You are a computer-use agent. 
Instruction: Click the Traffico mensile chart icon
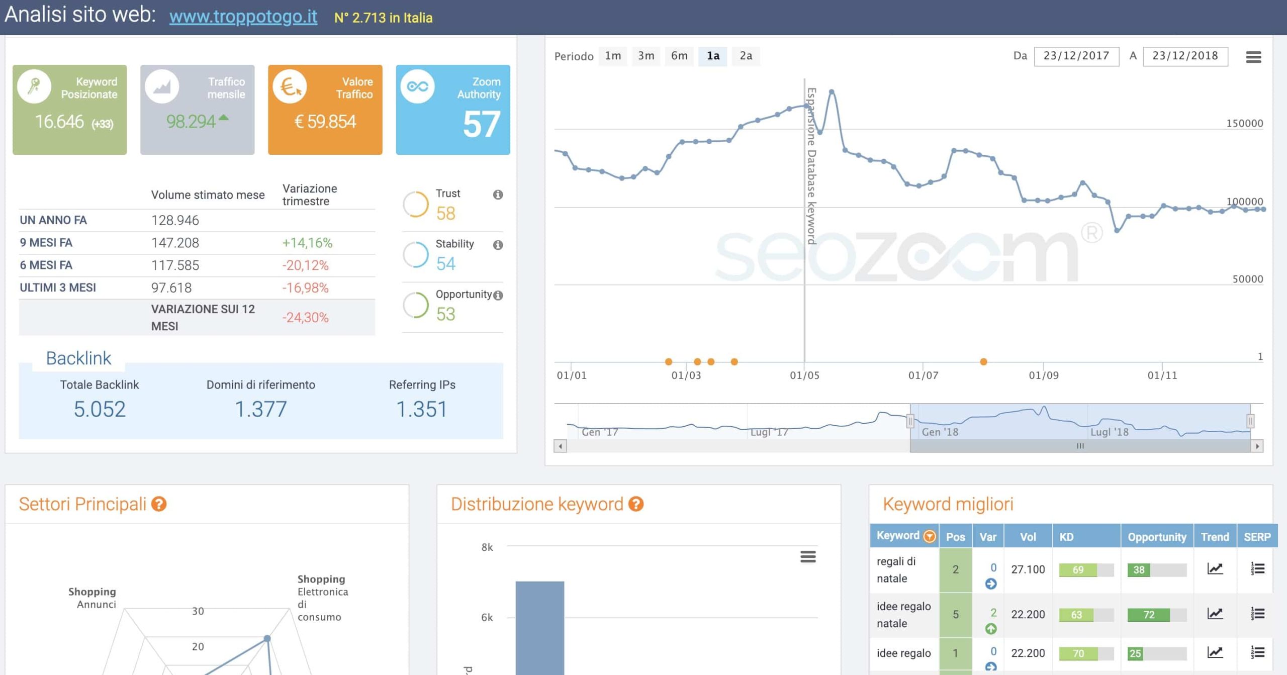click(x=162, y=86)
